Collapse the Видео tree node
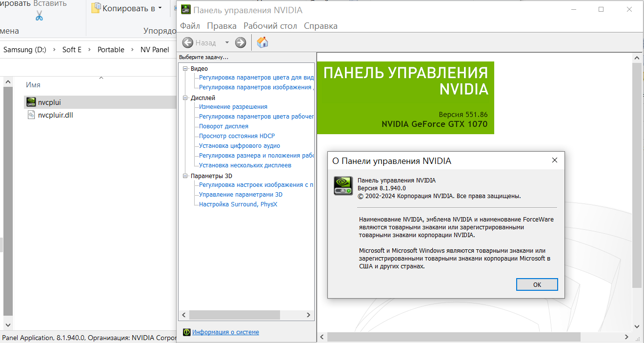 pyautogui.click(x=185, y=69)
